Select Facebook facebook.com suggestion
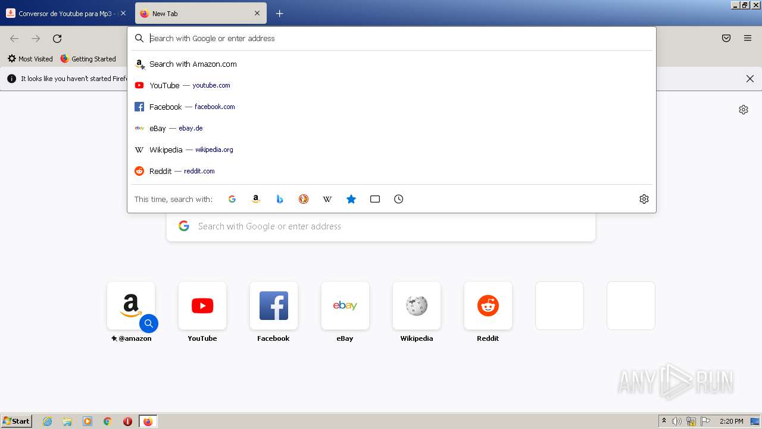This screenshot has height=429, width=762. [392, 107]
